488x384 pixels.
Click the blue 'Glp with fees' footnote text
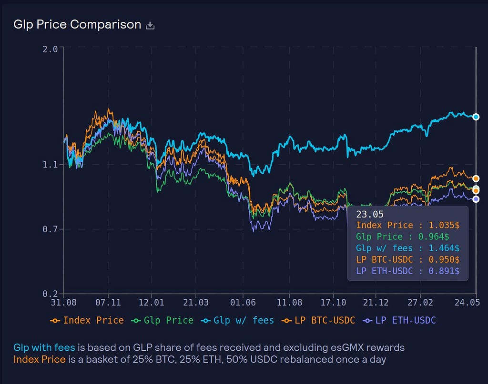tap(44, 347)
